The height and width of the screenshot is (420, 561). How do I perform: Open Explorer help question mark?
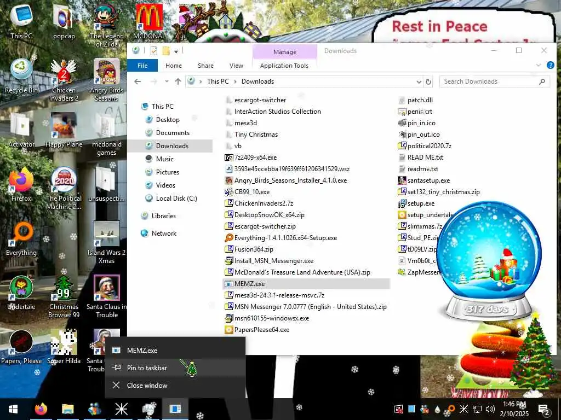[550, 66]
